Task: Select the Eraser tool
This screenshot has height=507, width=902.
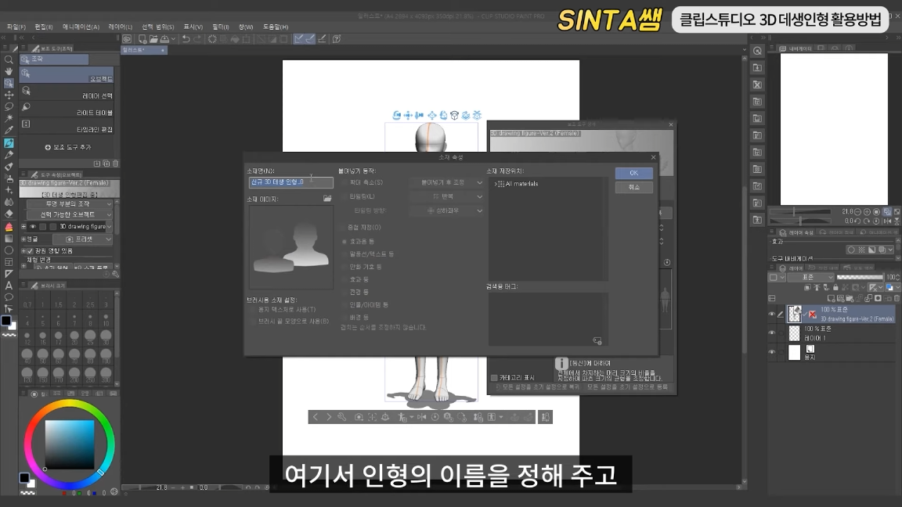Action: click(9, 214)
